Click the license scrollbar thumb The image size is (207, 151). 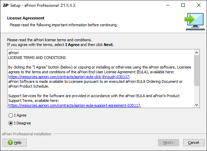click(x=196, y=70)
